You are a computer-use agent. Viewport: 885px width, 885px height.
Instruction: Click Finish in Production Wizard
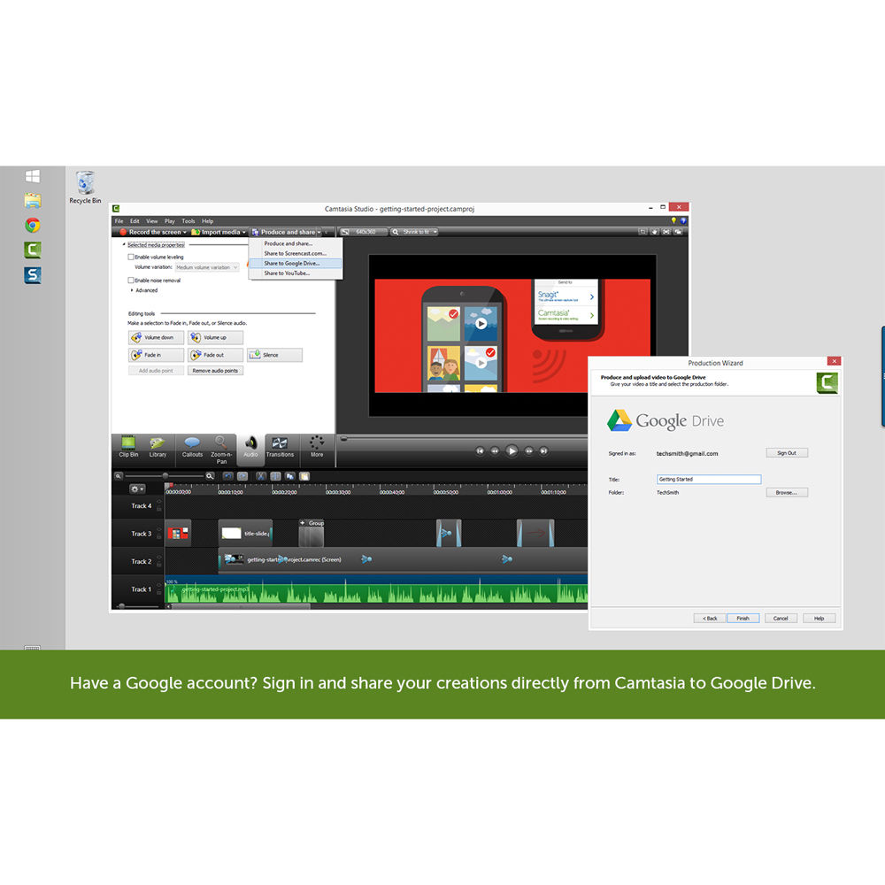pos(743,619)
